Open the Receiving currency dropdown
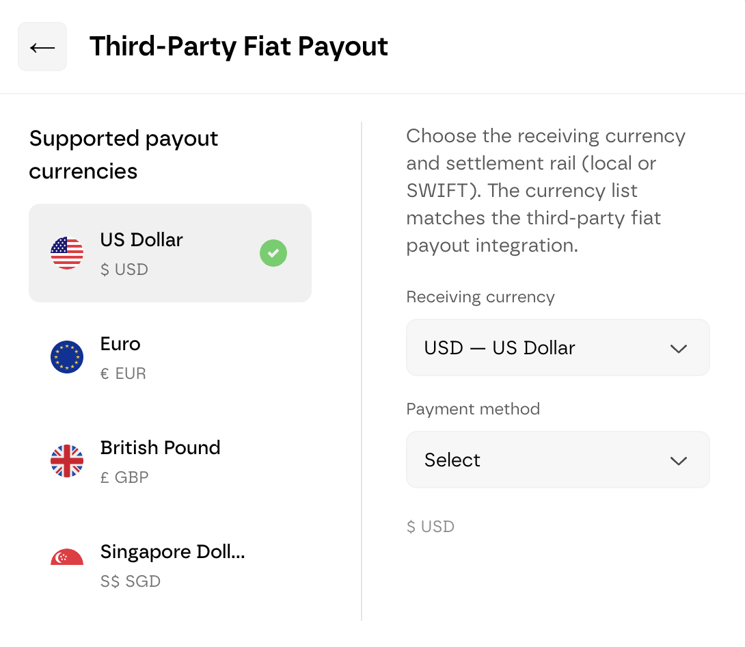Screen dimensions: 745x647 pos(558,347)
